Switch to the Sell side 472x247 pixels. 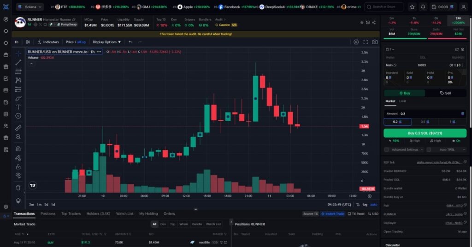[446, 93]
